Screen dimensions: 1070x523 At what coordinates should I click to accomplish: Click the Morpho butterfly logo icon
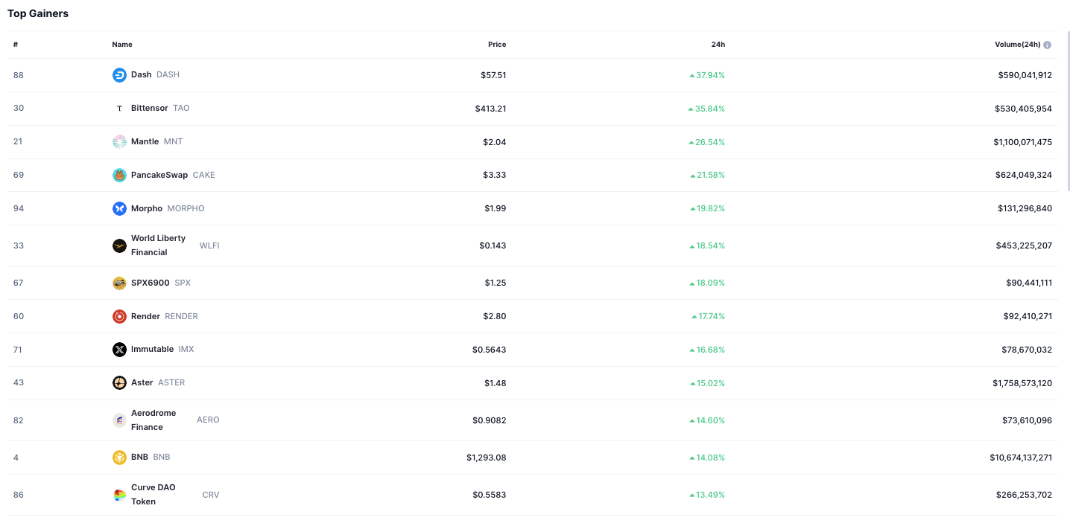[119, 208]
